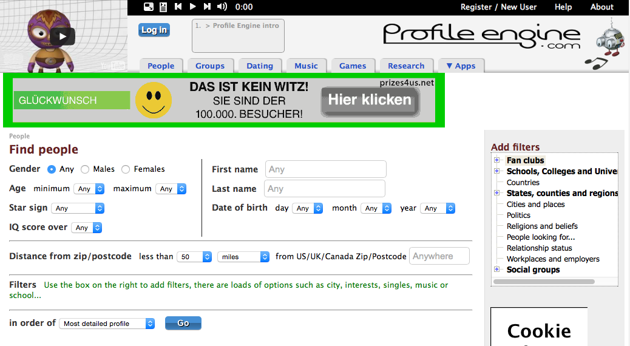
Task: Skip to next track in player bar
Action: (x=207, y=7)
